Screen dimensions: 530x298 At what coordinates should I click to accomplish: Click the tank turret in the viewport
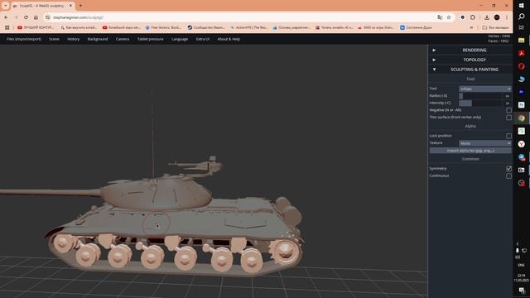(x=157, y=195)
